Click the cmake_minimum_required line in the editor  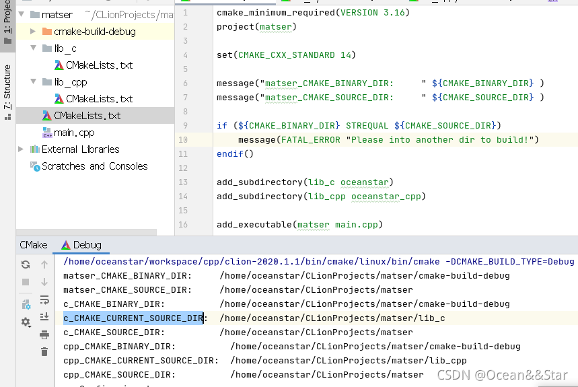[x=313, y=13]
